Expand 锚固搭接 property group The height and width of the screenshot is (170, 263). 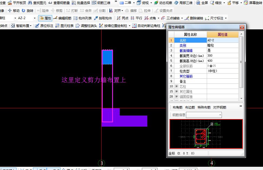pos(177,96)
